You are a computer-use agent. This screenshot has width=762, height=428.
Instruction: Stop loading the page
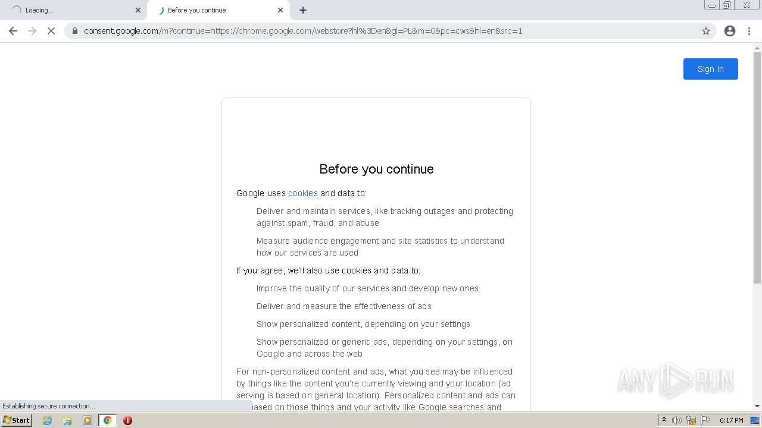(51, 31)
